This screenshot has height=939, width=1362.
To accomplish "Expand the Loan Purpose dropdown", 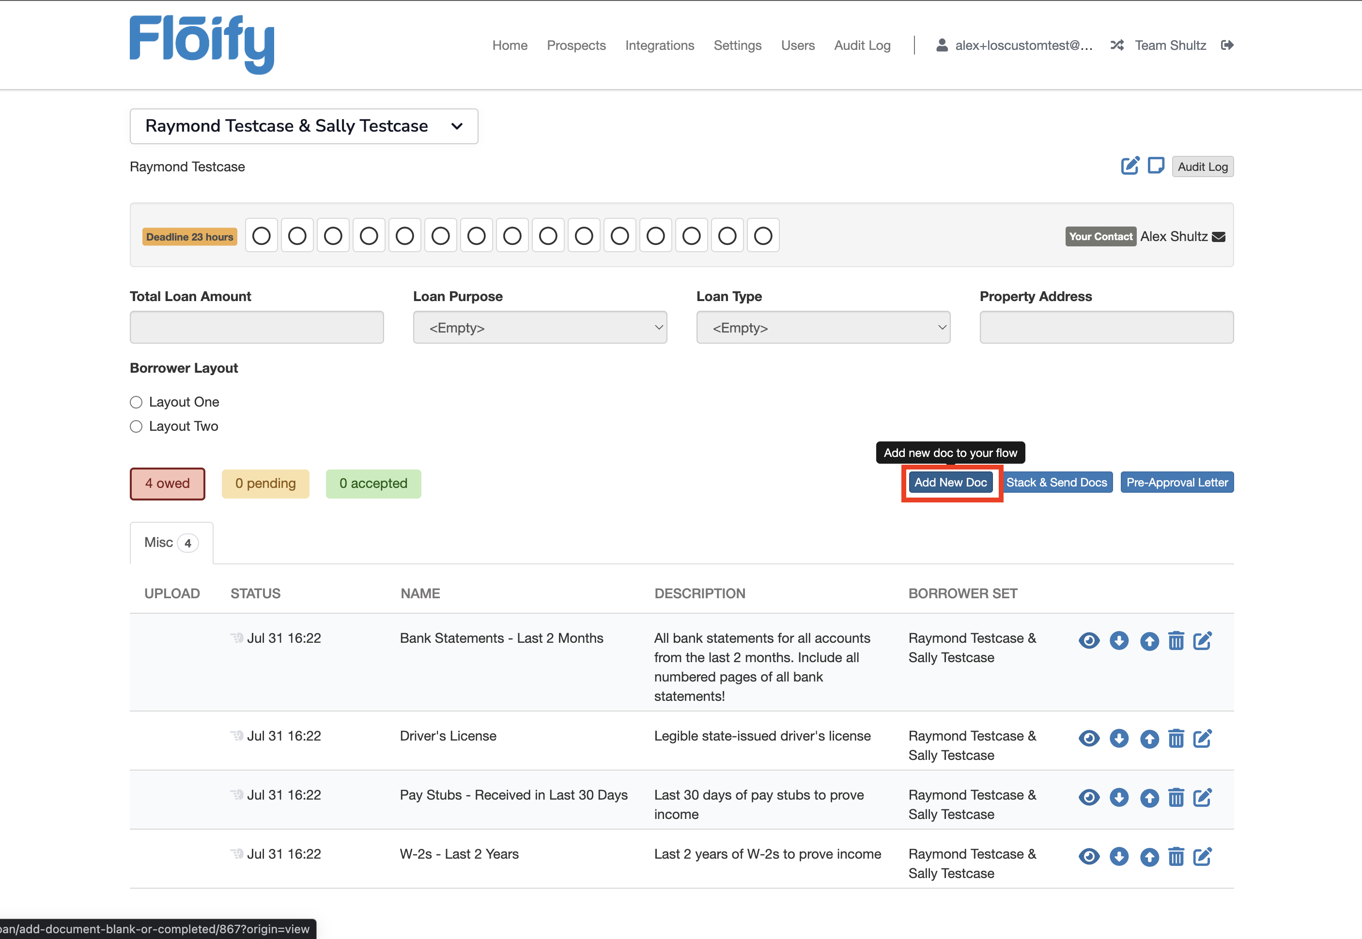I will click(540, 328).
